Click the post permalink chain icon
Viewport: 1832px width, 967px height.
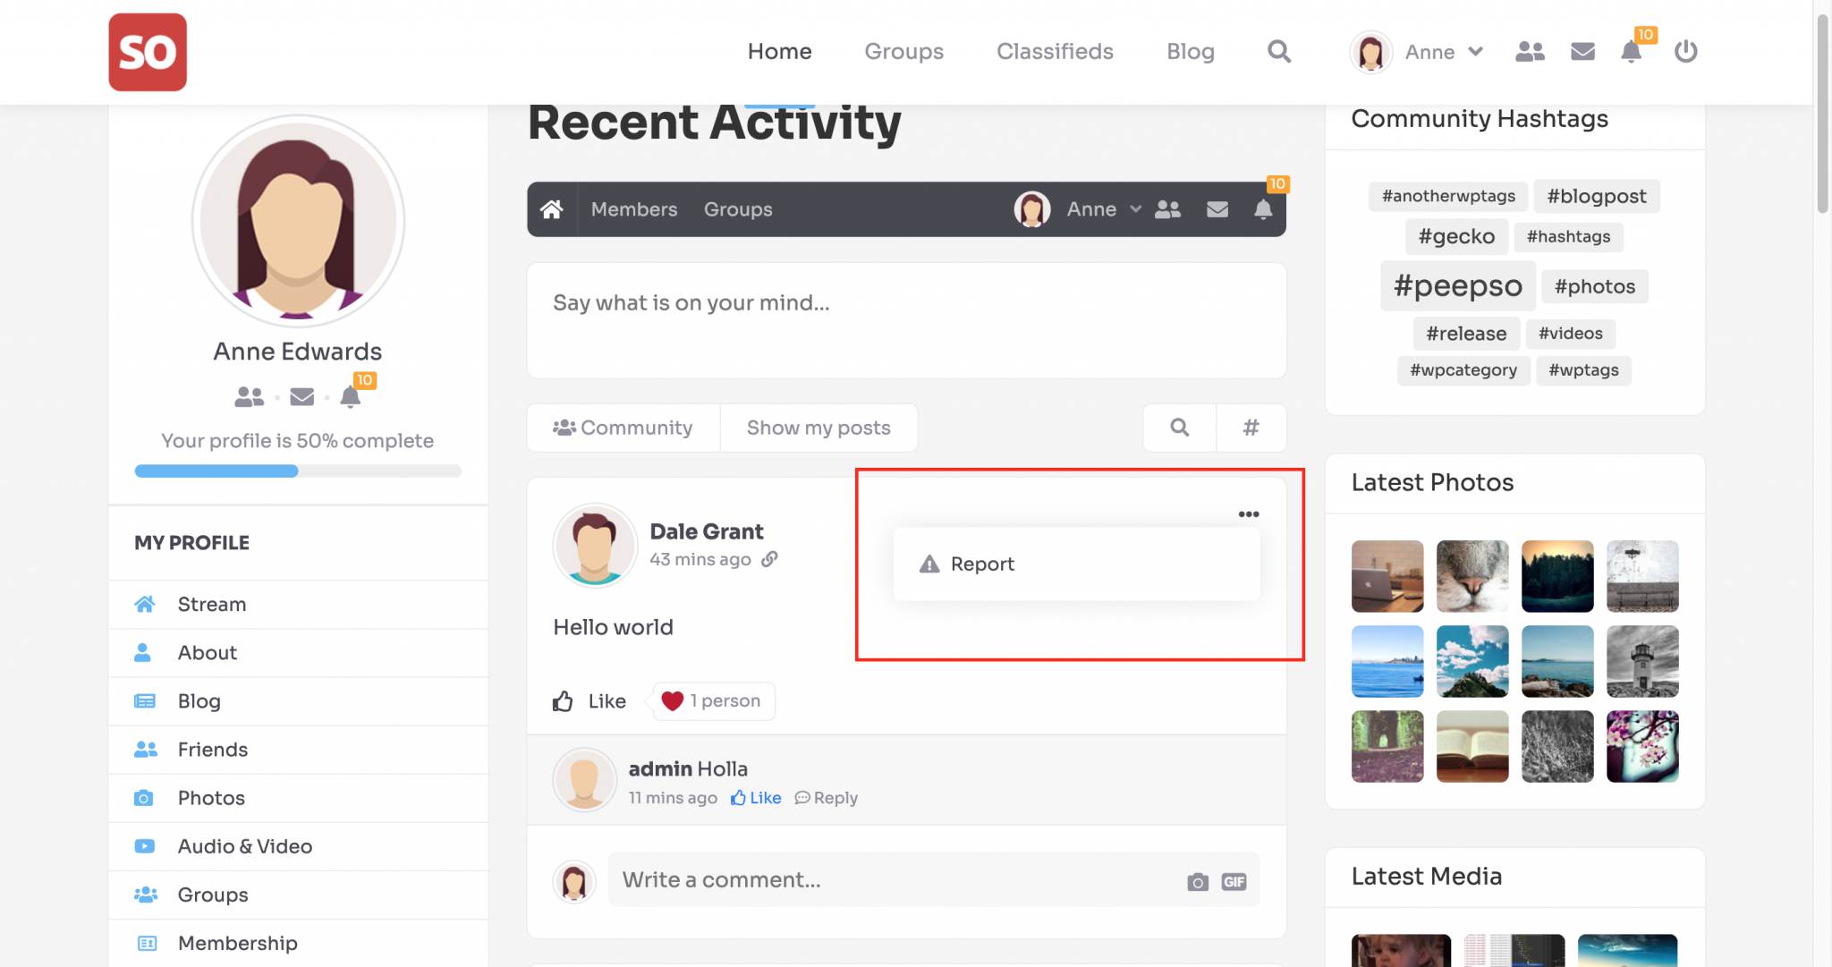coord(769,559)
